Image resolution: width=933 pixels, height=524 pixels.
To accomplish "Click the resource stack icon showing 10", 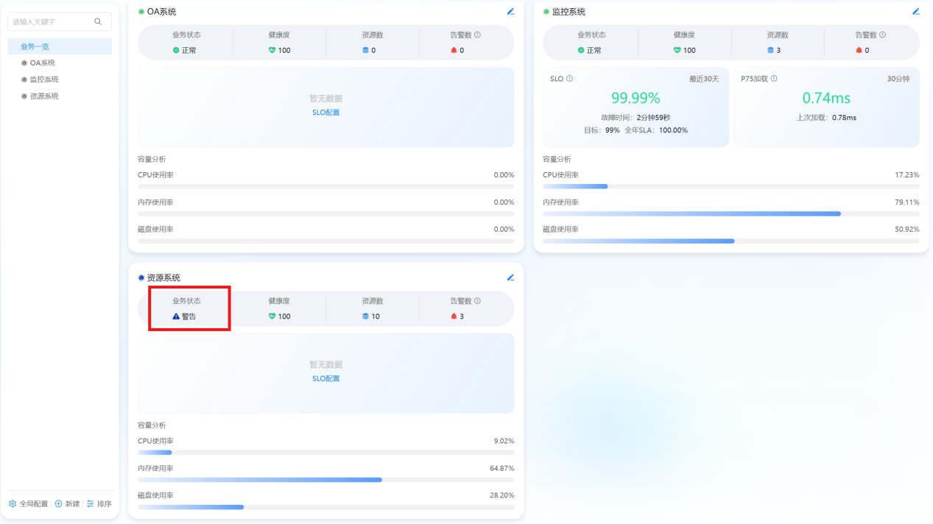I will click(365, 316).
